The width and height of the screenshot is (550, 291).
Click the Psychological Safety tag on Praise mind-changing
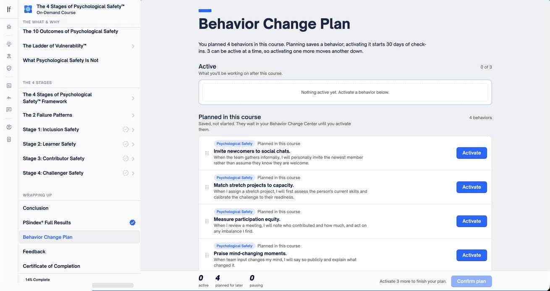(234, 246)
